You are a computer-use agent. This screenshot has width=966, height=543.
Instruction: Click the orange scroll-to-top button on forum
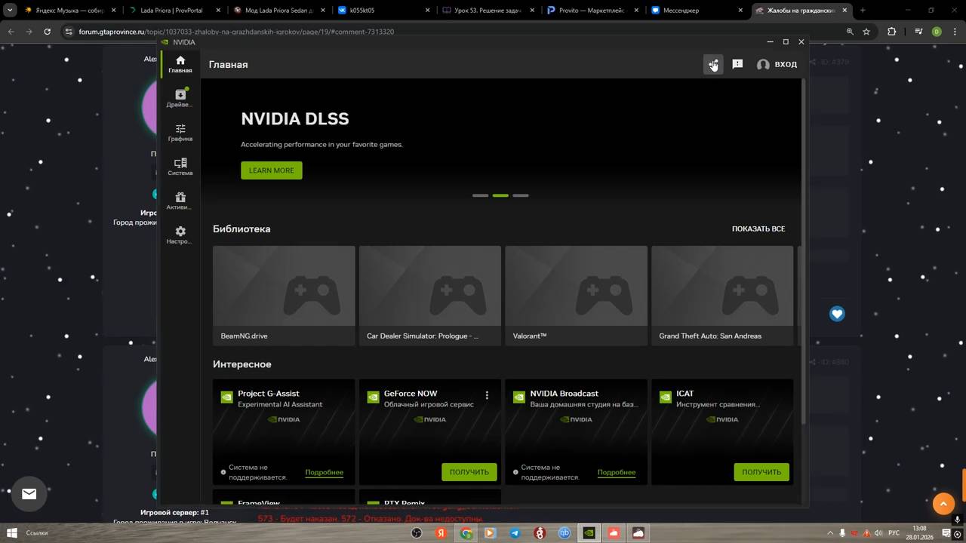pyautogui.click(x=943, y=504)
